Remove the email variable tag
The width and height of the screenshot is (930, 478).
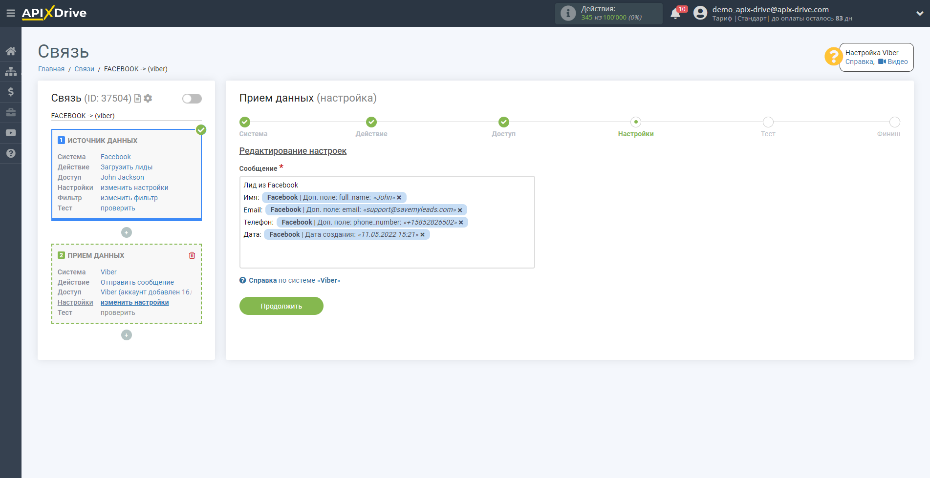coord(460,210)
